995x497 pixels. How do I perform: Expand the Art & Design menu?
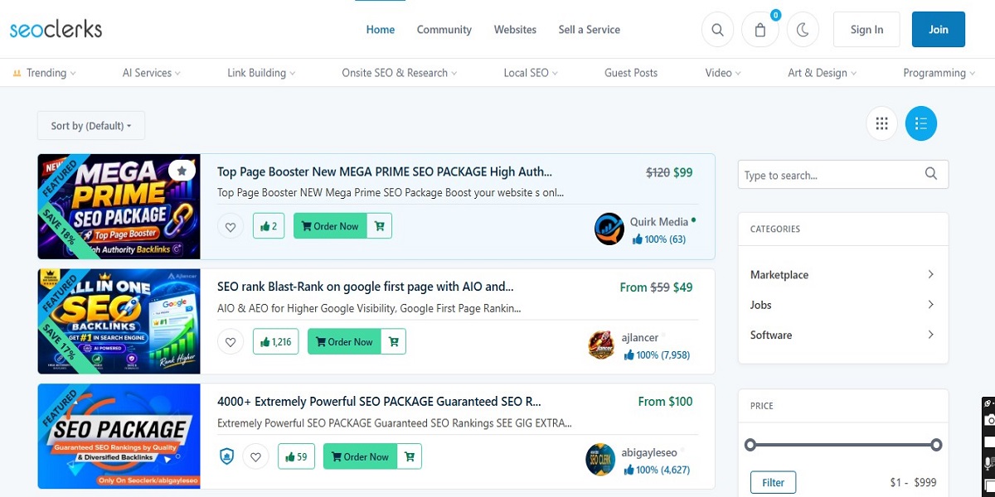tap(823, 73)
